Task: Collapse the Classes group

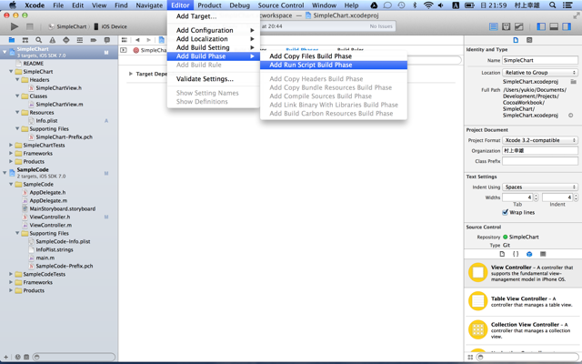Action: [x=17, y=96]
